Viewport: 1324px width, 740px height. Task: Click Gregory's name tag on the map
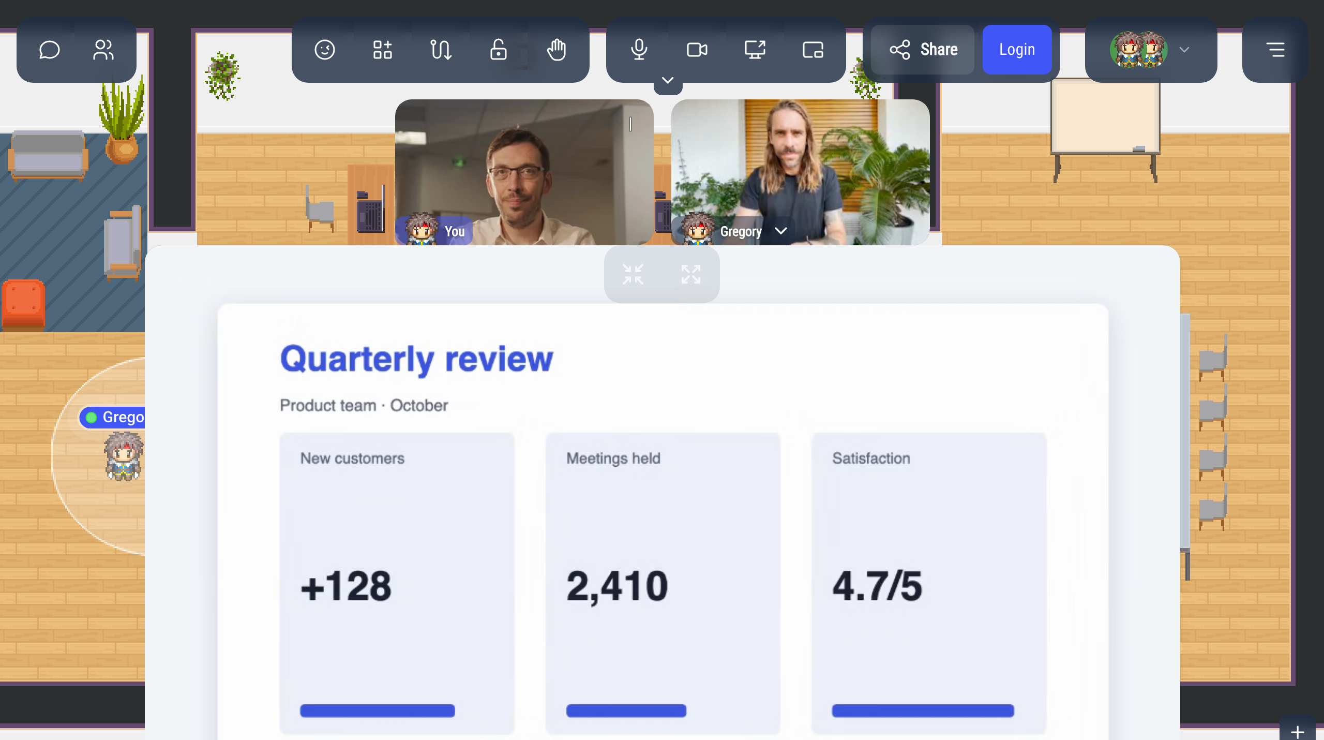coord(112,417)
